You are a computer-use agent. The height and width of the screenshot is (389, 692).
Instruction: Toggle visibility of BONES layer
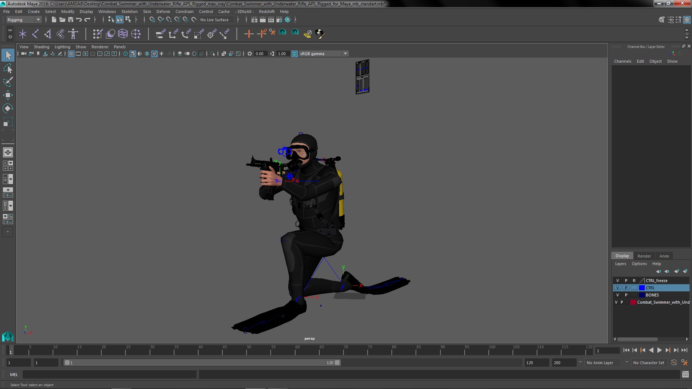click(617, 295)
